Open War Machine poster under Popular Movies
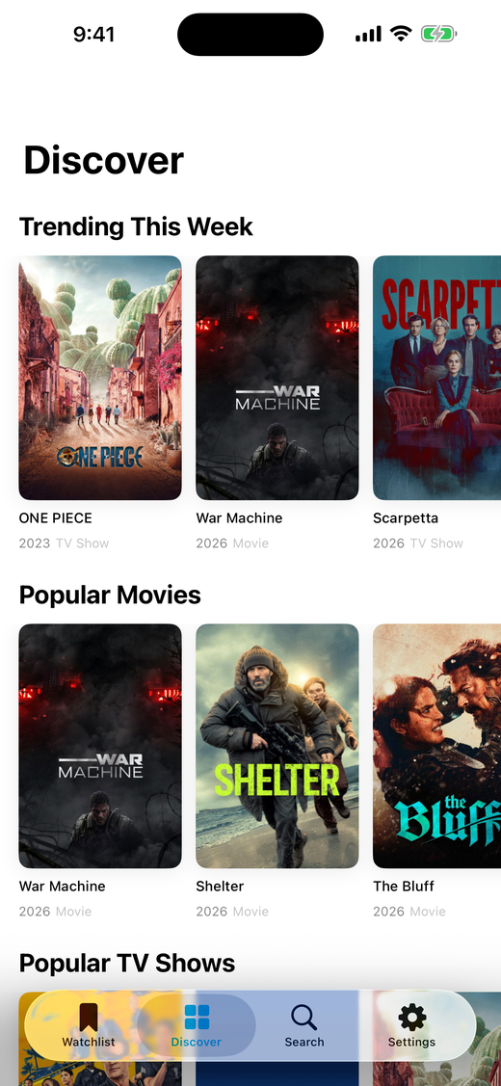This screenshot has width=501, height=1086. (x=100, y=746)
